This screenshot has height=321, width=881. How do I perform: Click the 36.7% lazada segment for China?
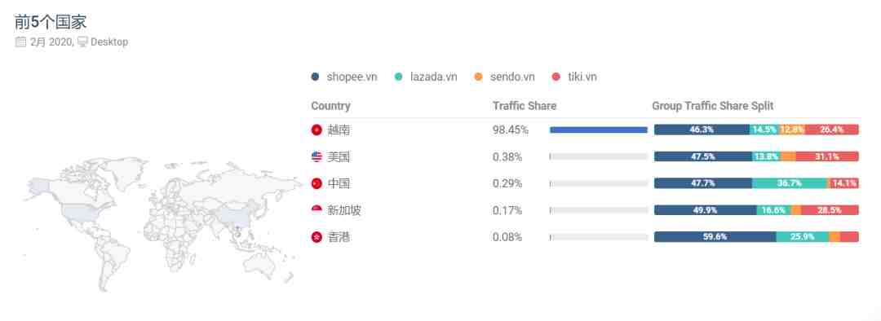click(790, 183)
